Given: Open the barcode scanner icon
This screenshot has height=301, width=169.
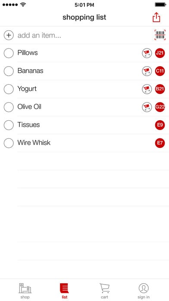Looking at the screenshot, I should point(160,35).
